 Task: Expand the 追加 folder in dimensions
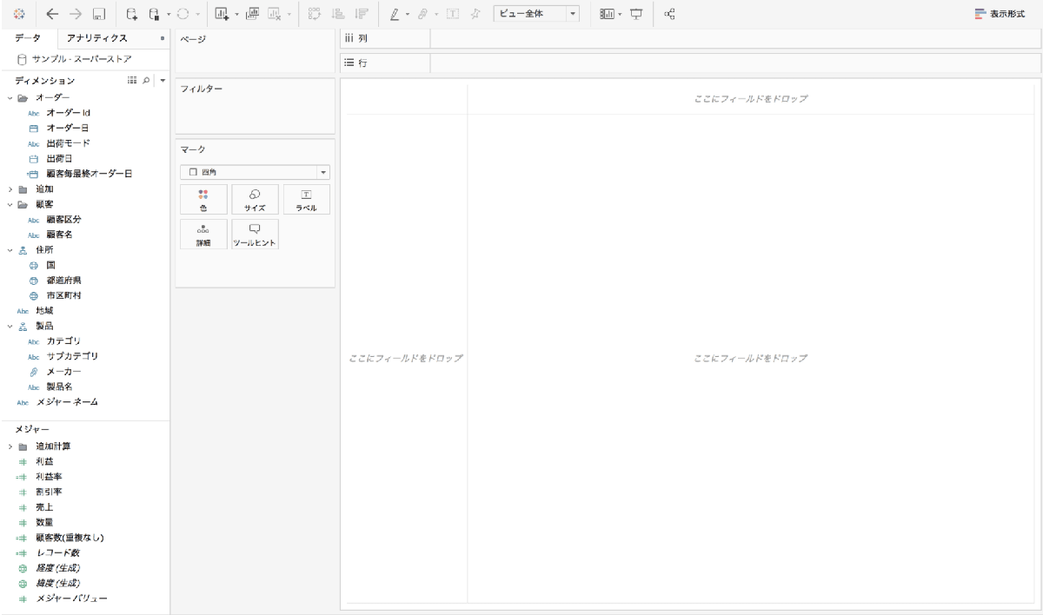tap(10, 188)
